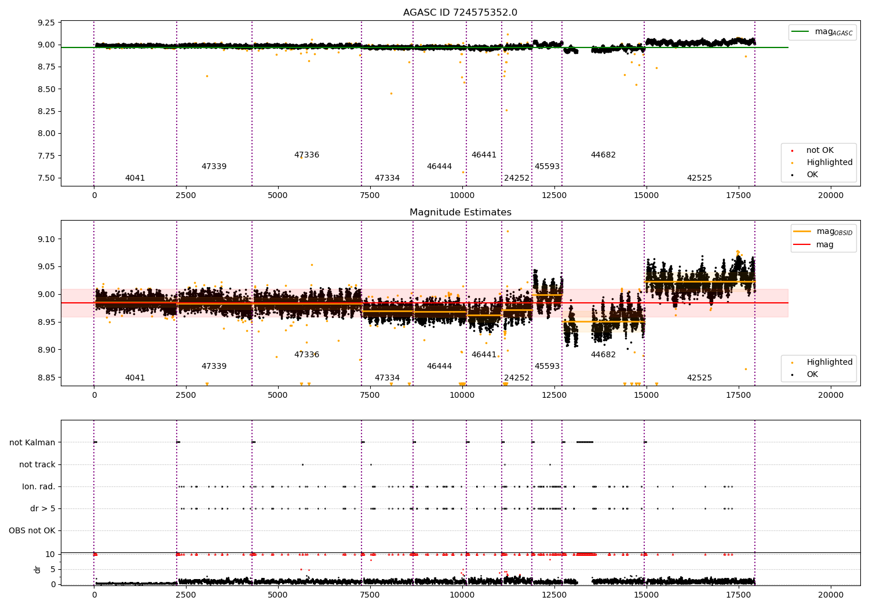The width and height of the screenshot is (869, 608).
Task: Click the 9.25 y-axis tick label
Action: (46, 23)
